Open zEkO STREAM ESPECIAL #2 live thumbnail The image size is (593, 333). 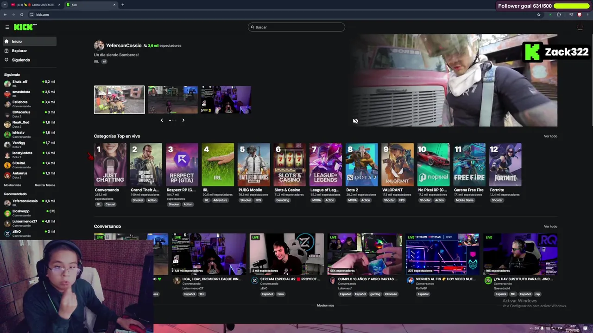(x=287, y=254)
